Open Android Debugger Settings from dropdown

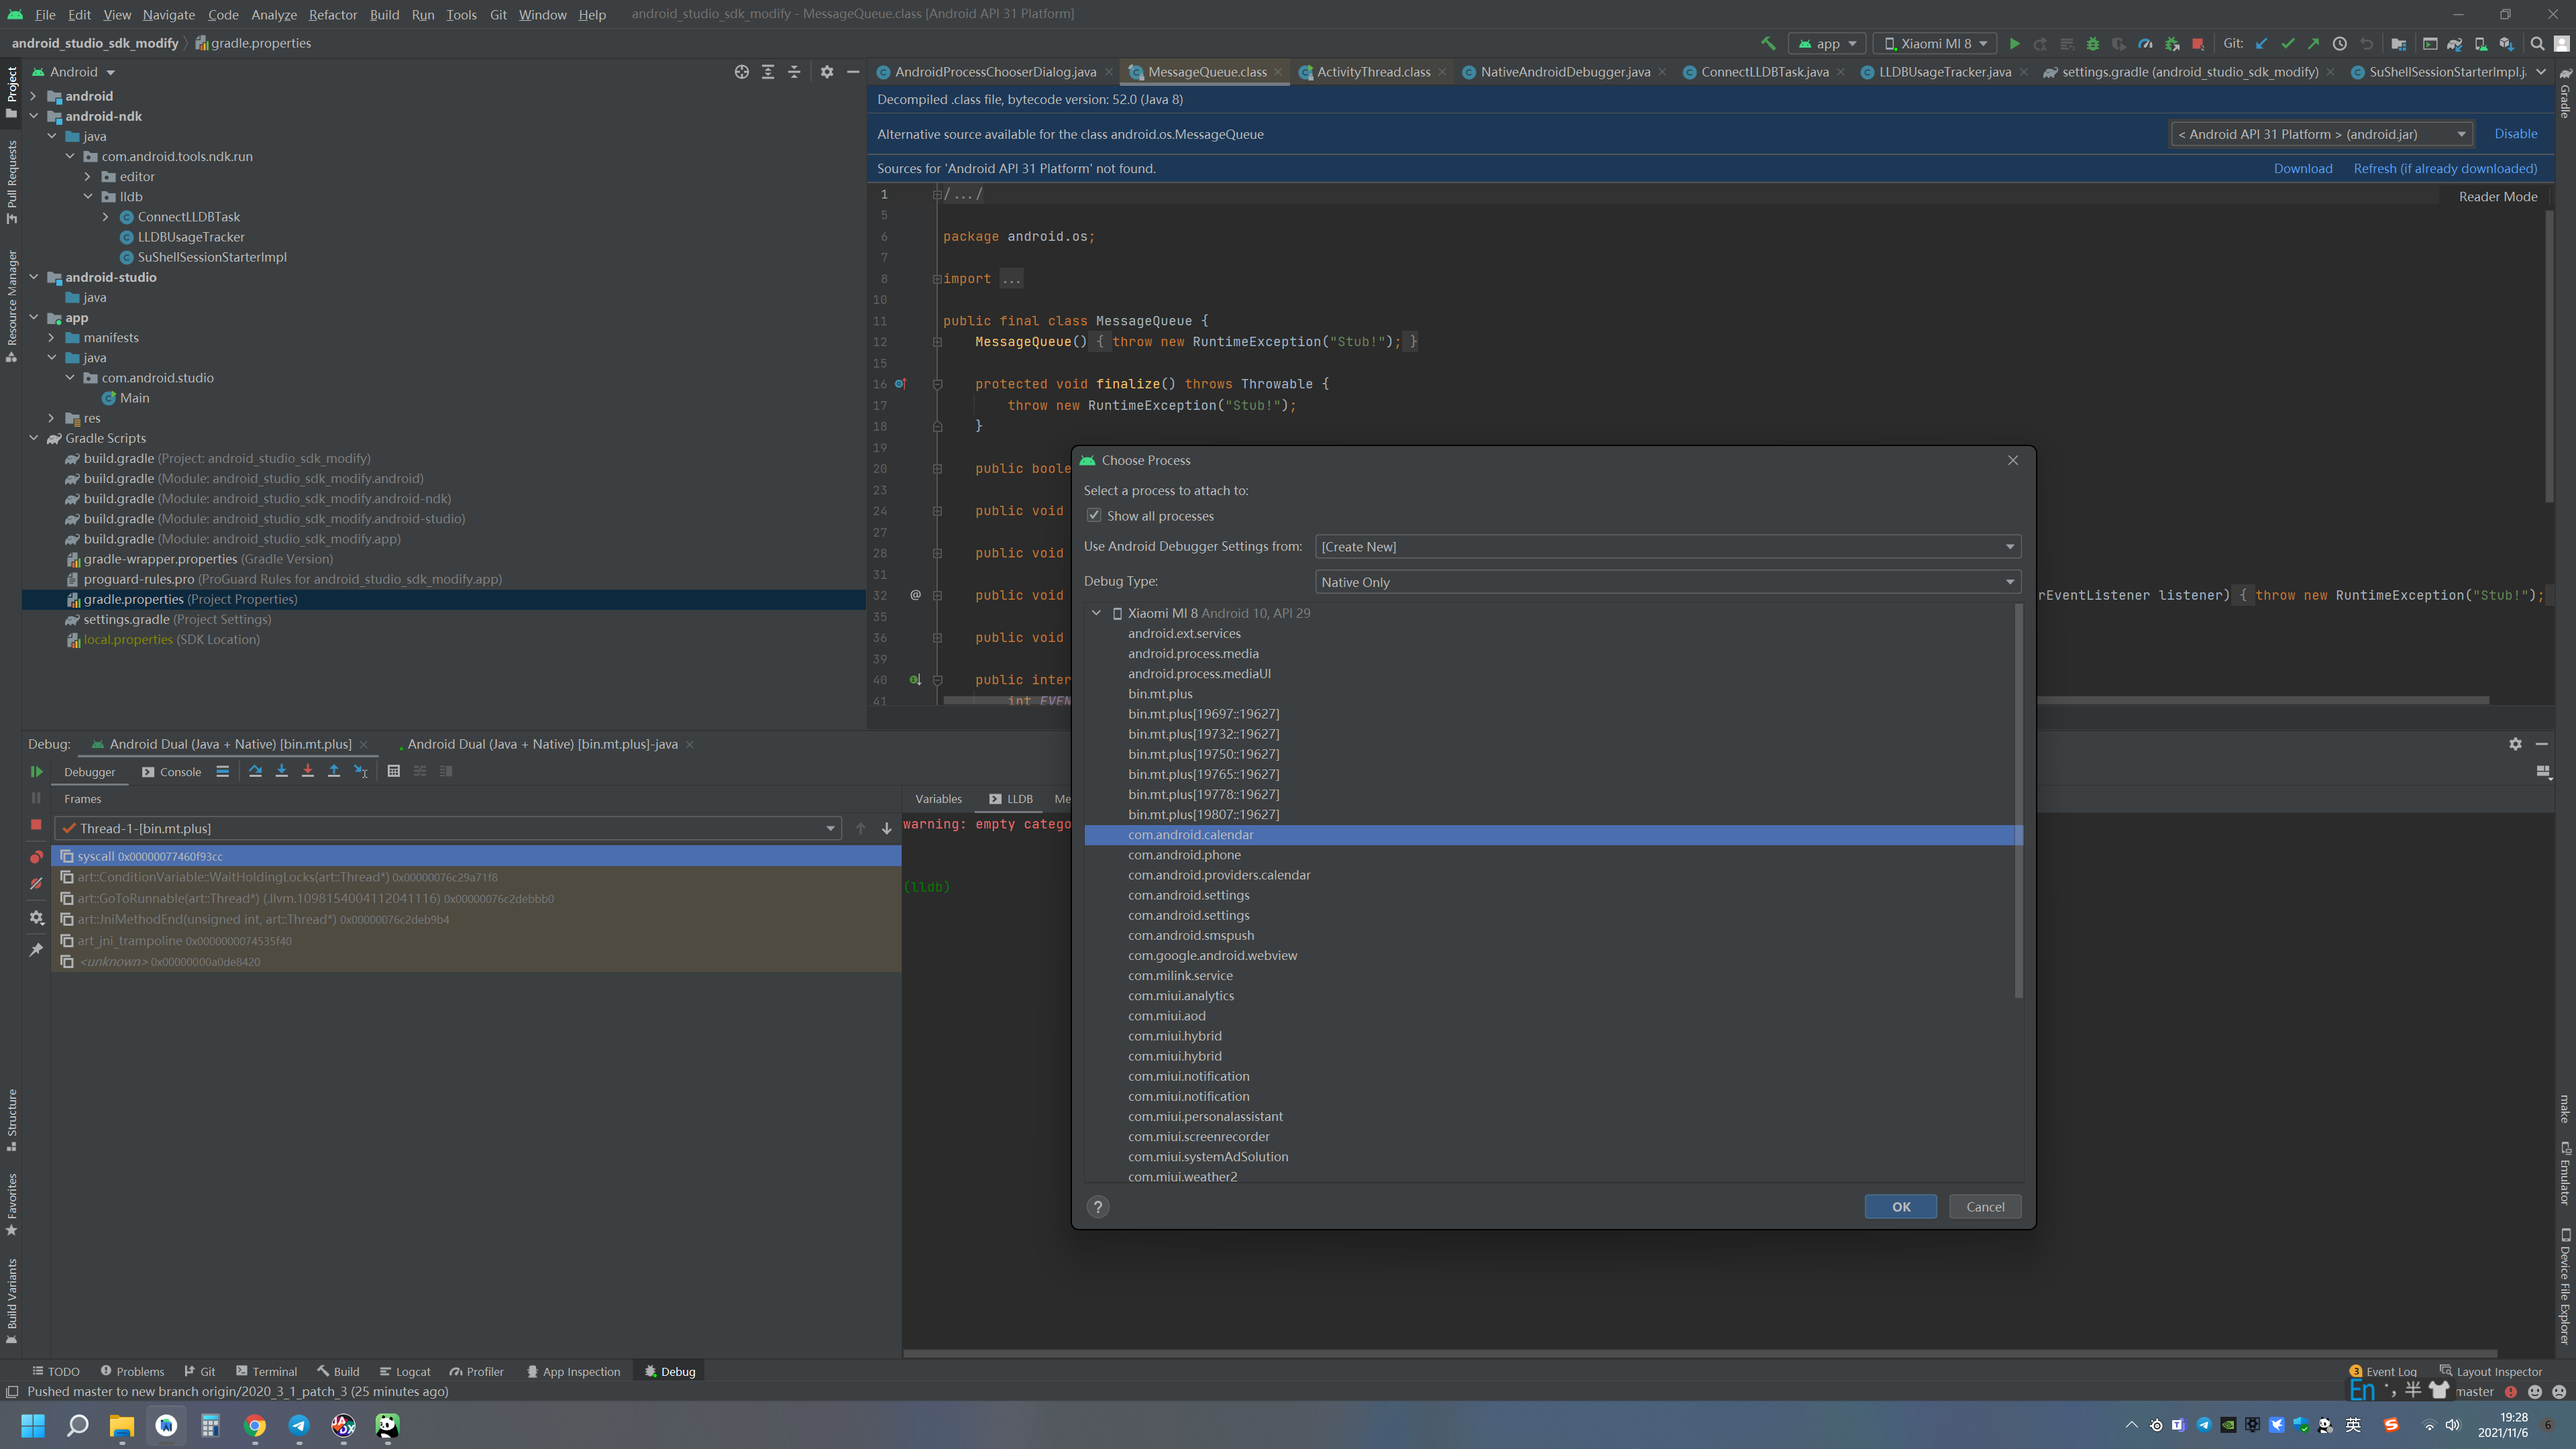pos(1667,547)
